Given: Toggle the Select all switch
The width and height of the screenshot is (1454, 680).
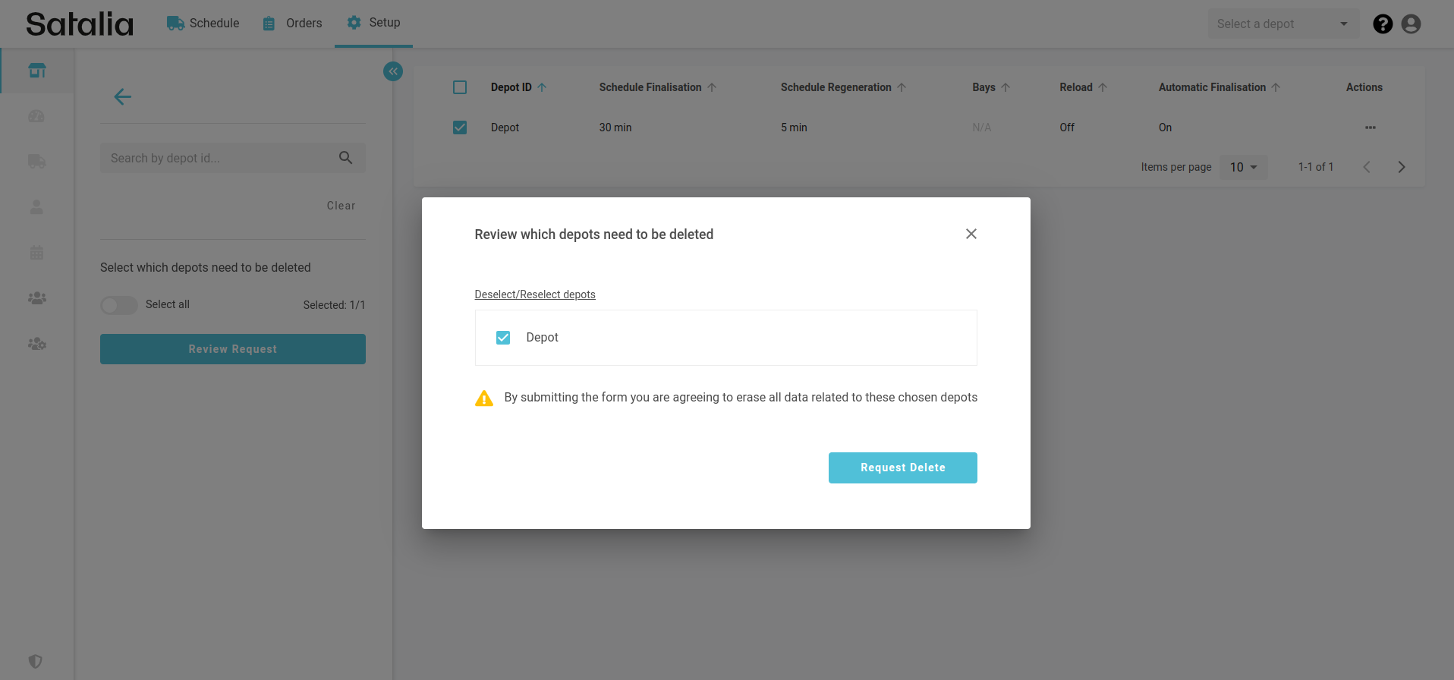Looking at the screenshot, I should [119, 305].
